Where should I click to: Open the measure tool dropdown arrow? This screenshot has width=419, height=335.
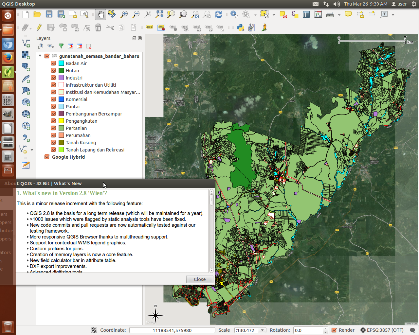339,15
